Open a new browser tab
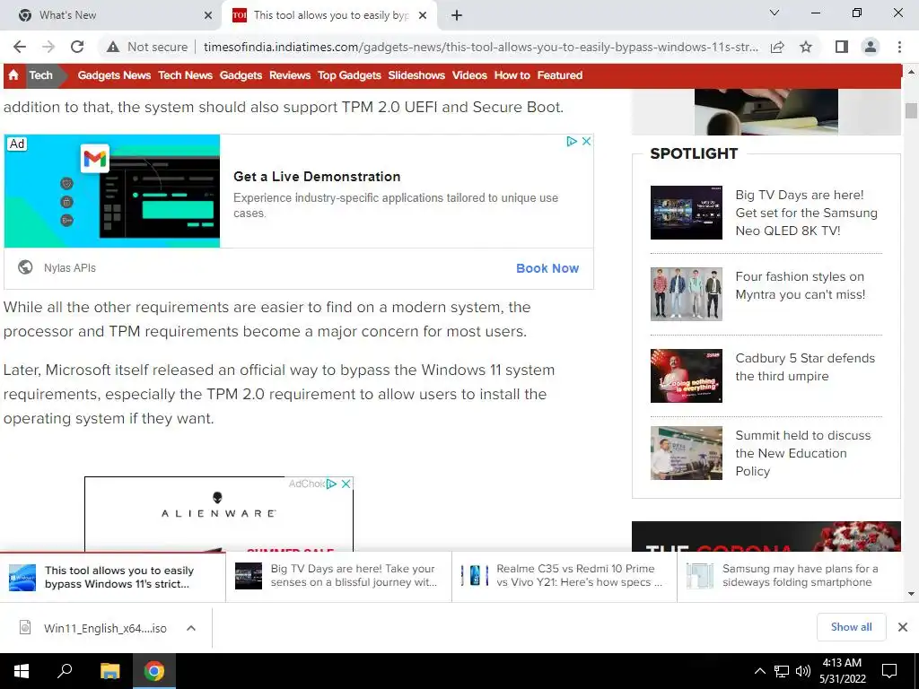Screen dimensions: 919x689 tap(457, 15)
